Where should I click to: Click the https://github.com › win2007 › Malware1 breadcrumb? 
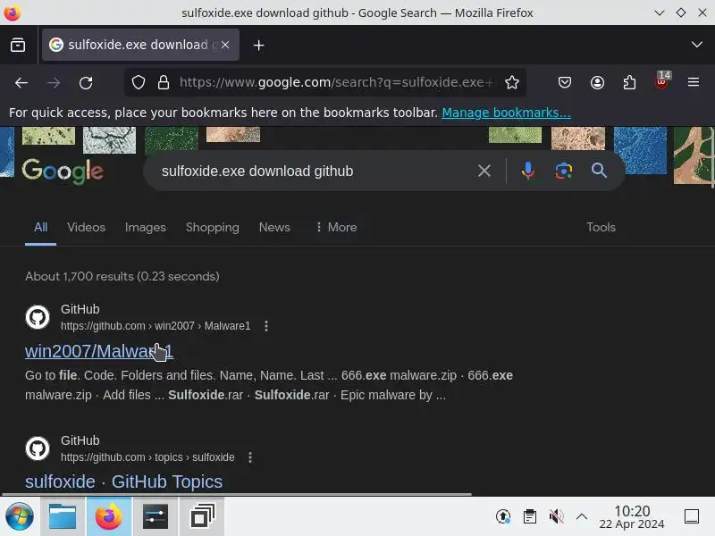coord(156,326)
